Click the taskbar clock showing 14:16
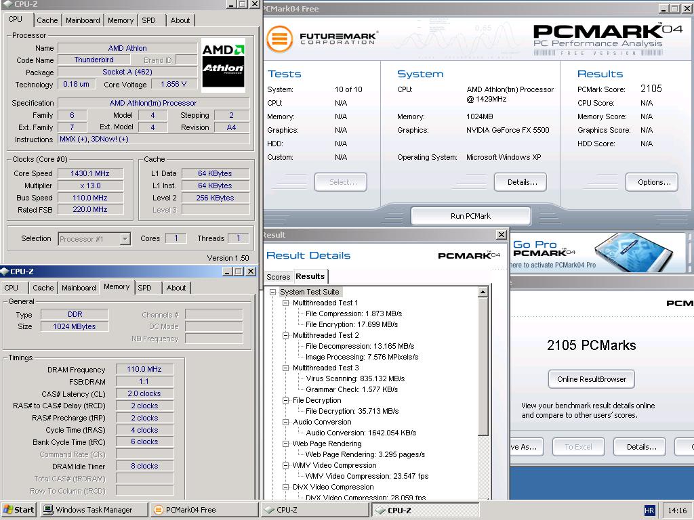The width and height of the screenshot is (694, 520). (677, 511)
